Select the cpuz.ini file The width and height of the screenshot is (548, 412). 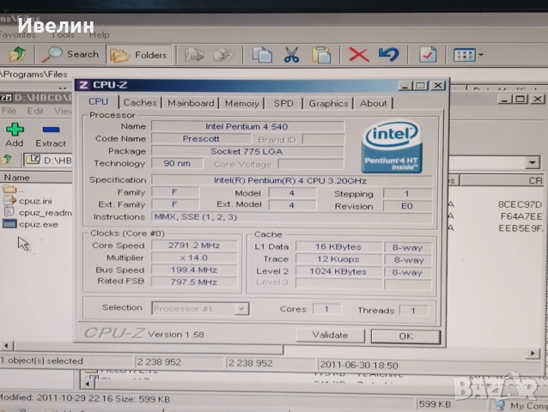(28, 201)
